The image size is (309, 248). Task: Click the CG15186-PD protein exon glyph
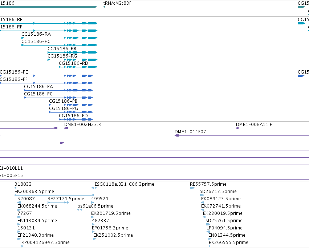pos(76,119)
